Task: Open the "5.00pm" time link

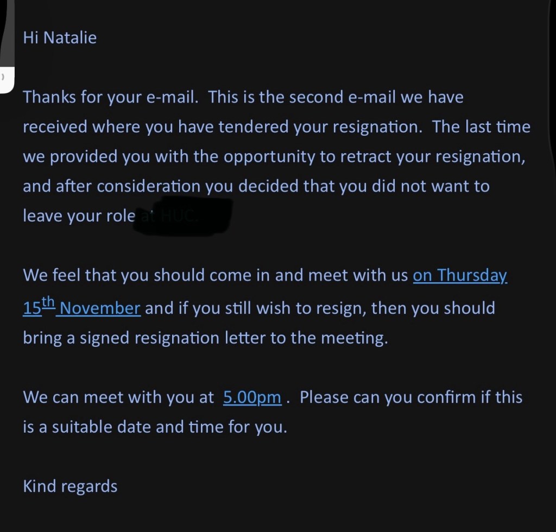Action: (252, 397)
